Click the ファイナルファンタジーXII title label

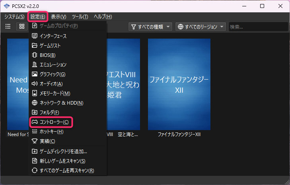179,134
